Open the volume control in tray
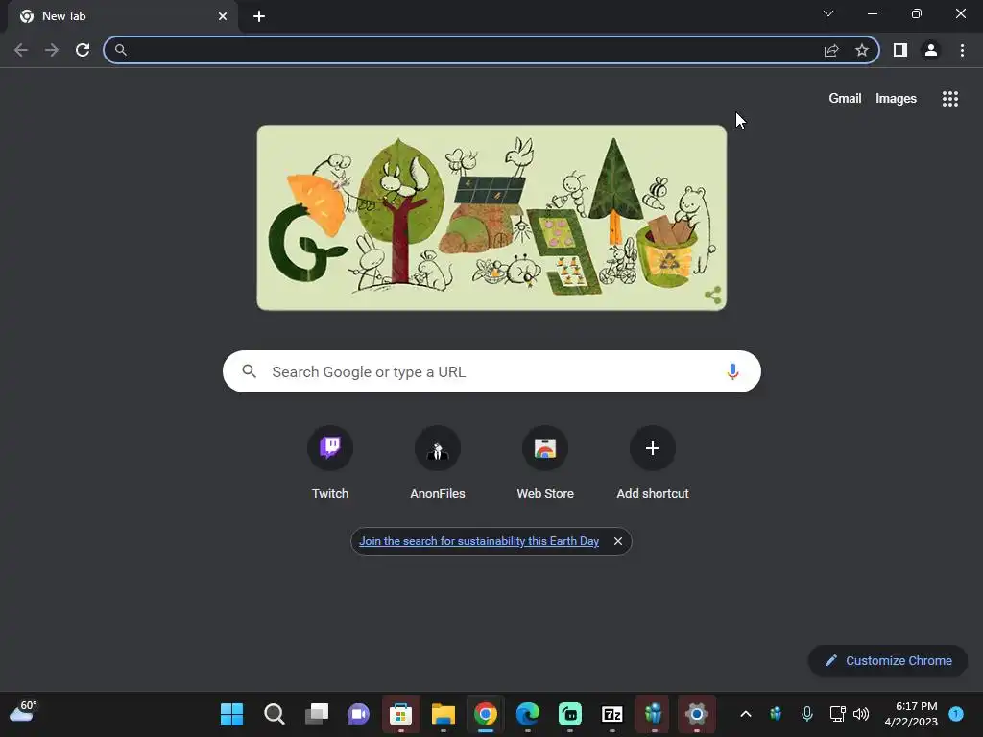Viewport: 983px width, 737px height. click(861, 714)
